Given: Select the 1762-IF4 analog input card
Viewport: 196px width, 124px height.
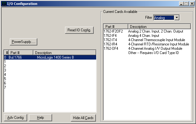Looking at the screenshot, I should pyautogui.click(x=147, y=36).
